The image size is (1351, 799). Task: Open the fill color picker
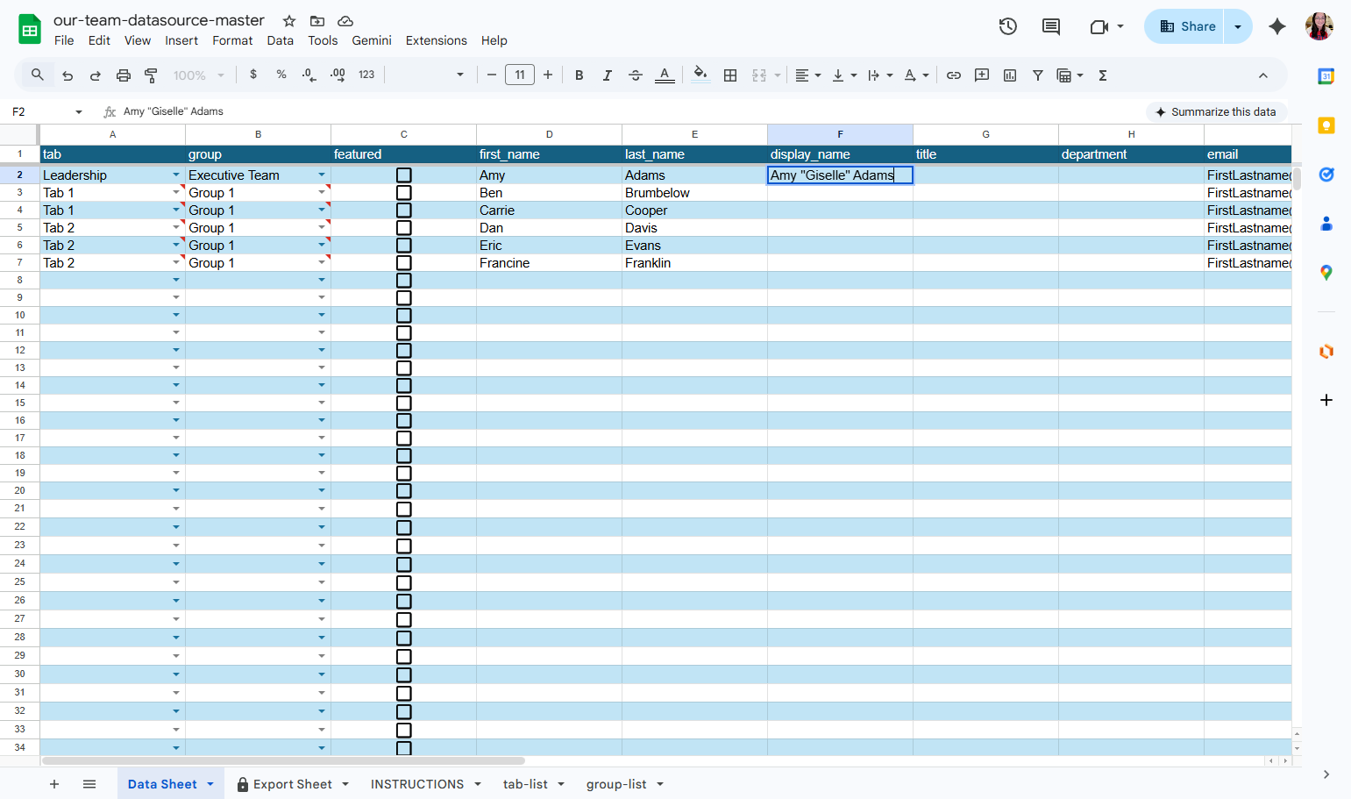(700, 75)
